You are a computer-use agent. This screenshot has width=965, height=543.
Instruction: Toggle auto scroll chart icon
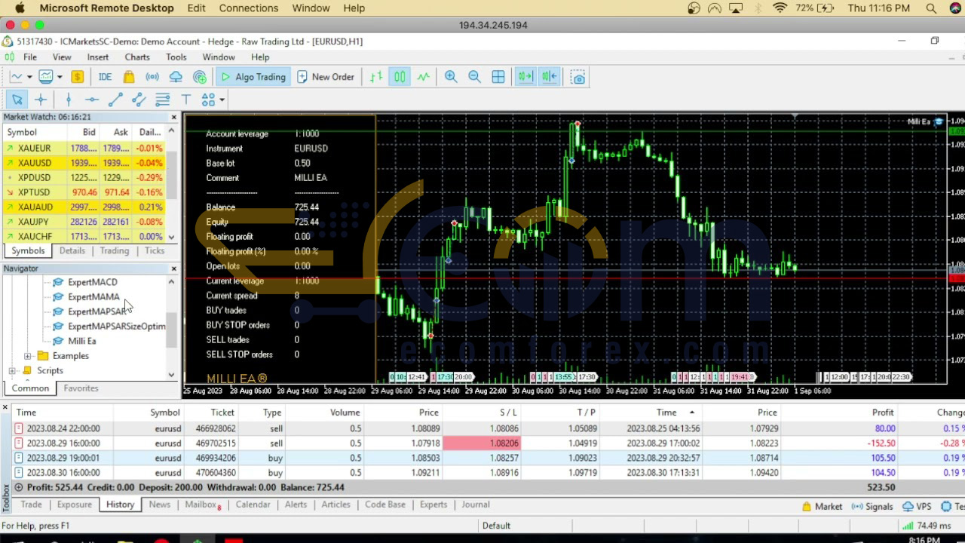point(525,77)
